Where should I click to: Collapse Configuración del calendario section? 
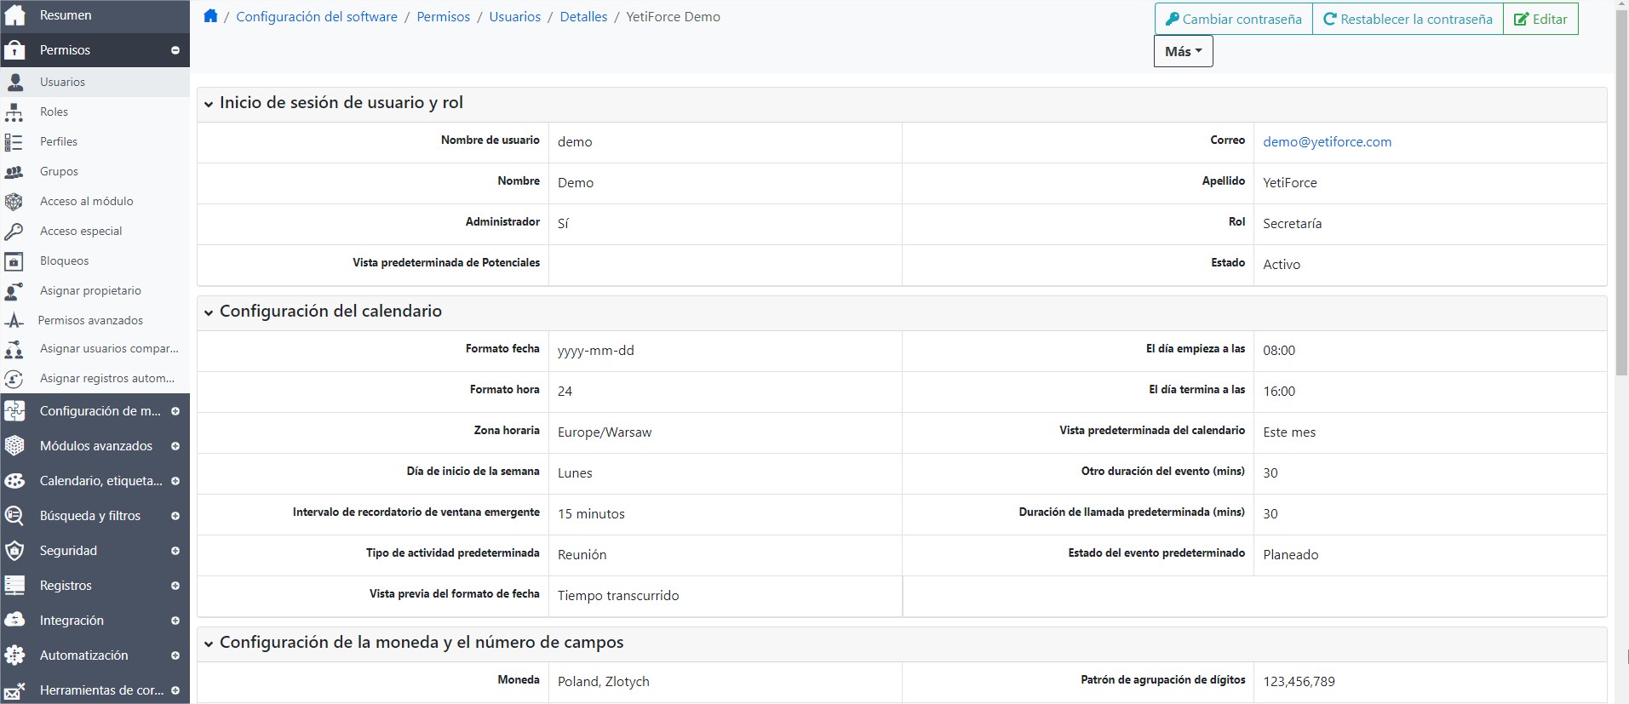coord(209,312)
